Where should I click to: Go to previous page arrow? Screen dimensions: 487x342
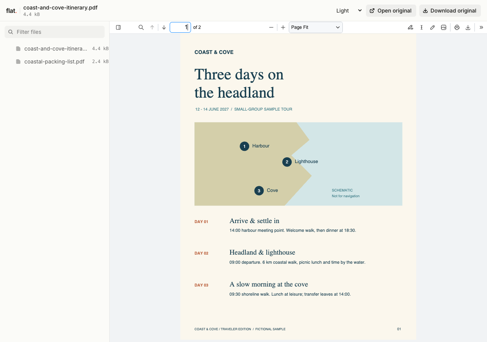pos(152,27)
